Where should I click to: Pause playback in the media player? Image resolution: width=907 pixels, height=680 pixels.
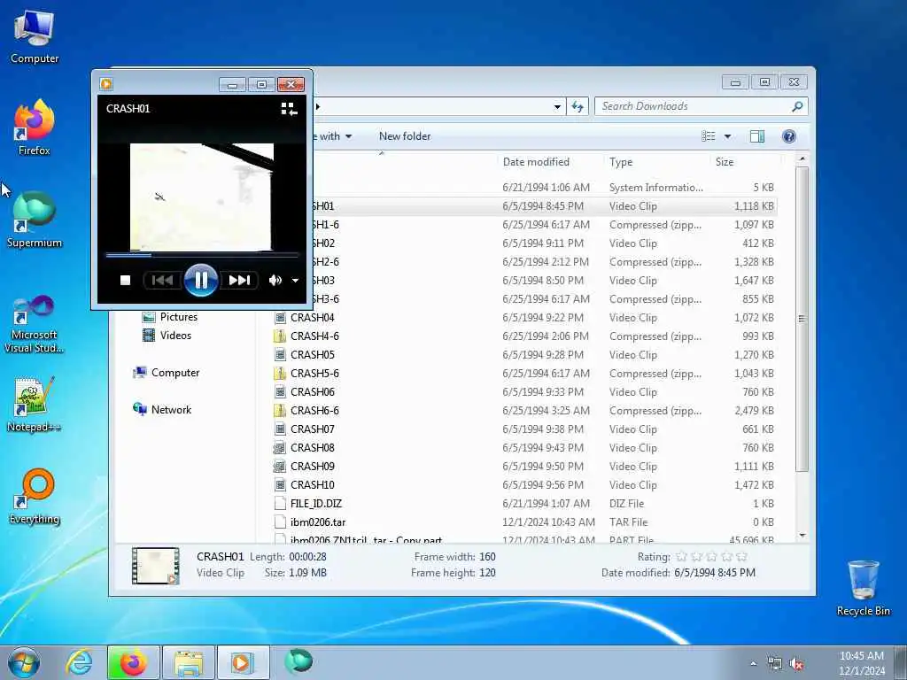[201, 281]
